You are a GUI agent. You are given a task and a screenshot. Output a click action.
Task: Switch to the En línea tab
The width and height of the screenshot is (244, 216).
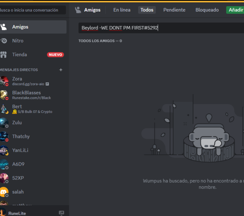click(122, 10)
